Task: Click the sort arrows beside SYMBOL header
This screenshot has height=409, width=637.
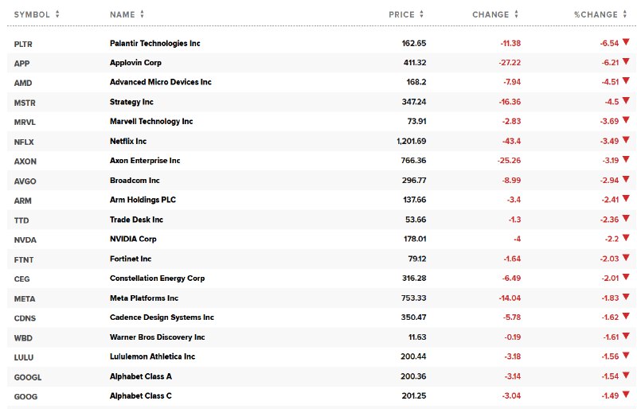Action: pyautogui.click(x=57, y=14)
